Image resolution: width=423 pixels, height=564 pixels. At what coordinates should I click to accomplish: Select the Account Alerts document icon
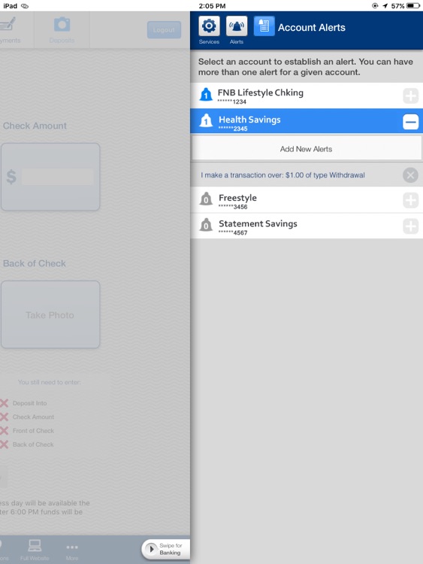click(x=264, y=26)
